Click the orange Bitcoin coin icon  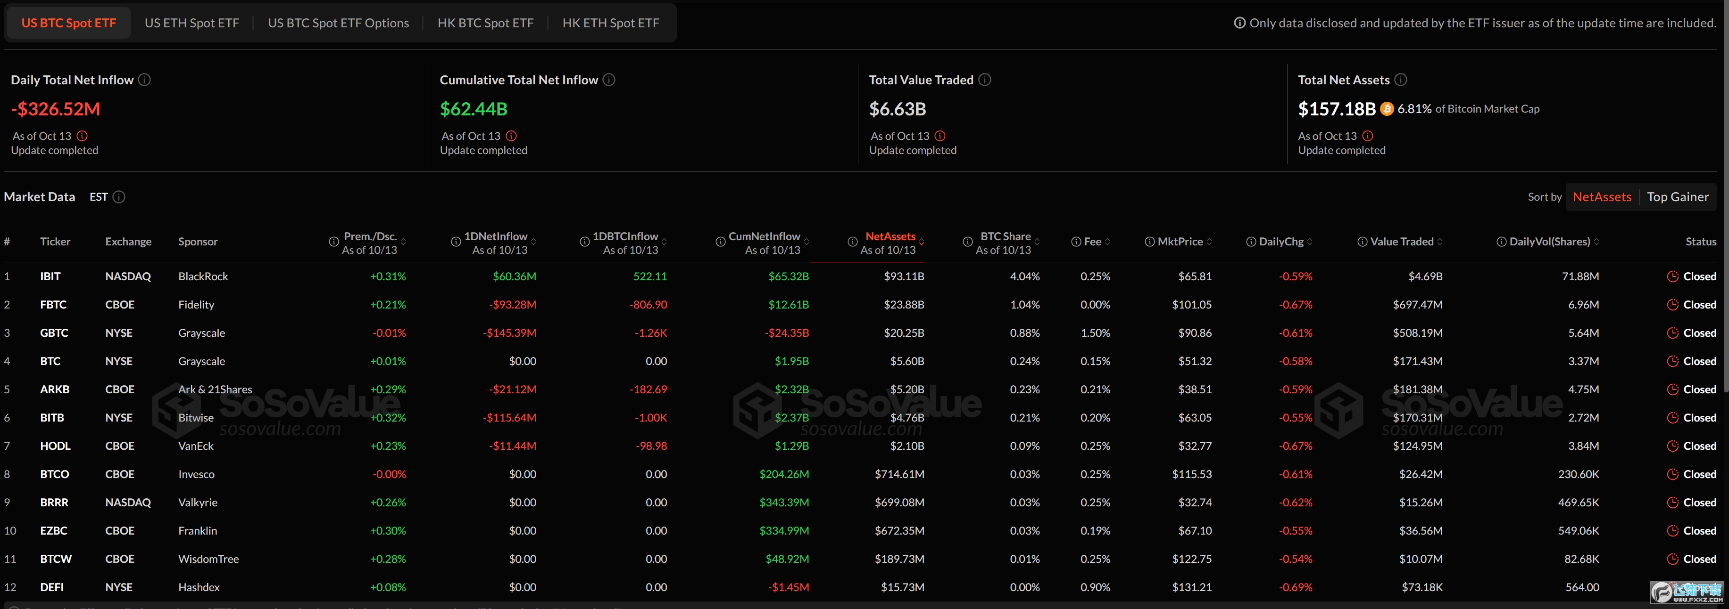click(x=1387, y=108)
